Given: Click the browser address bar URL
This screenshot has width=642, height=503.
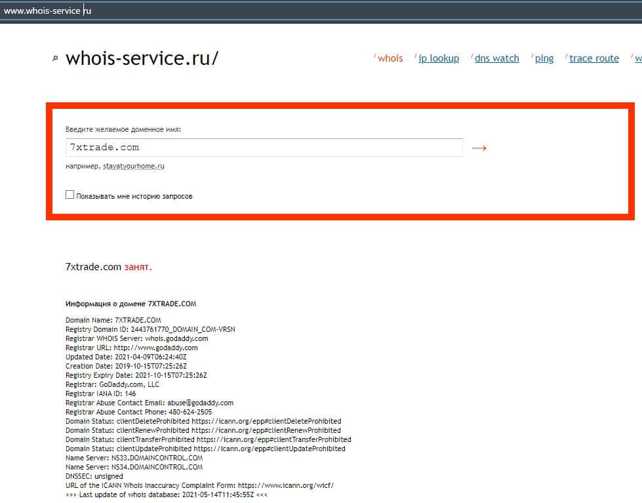Looking at the screenshot, I should (47, 10).
